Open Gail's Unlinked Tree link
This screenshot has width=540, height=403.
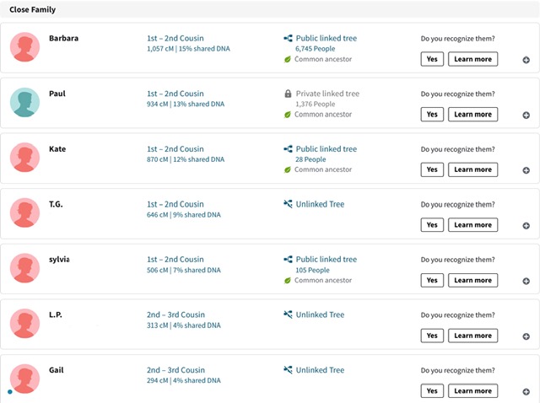(320, 370)
